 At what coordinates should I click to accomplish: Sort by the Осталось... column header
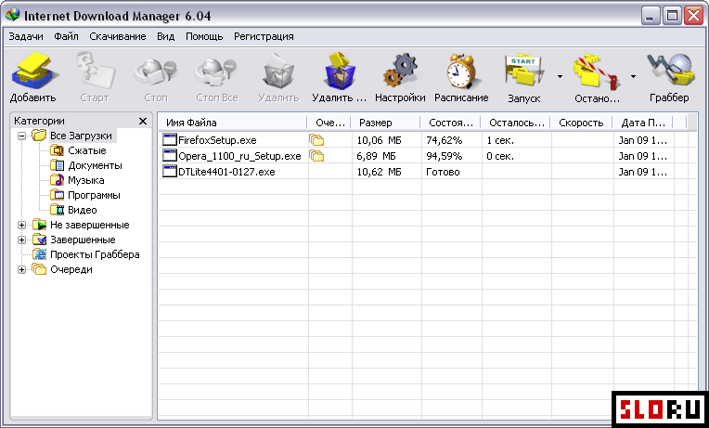tap(516, 123)
